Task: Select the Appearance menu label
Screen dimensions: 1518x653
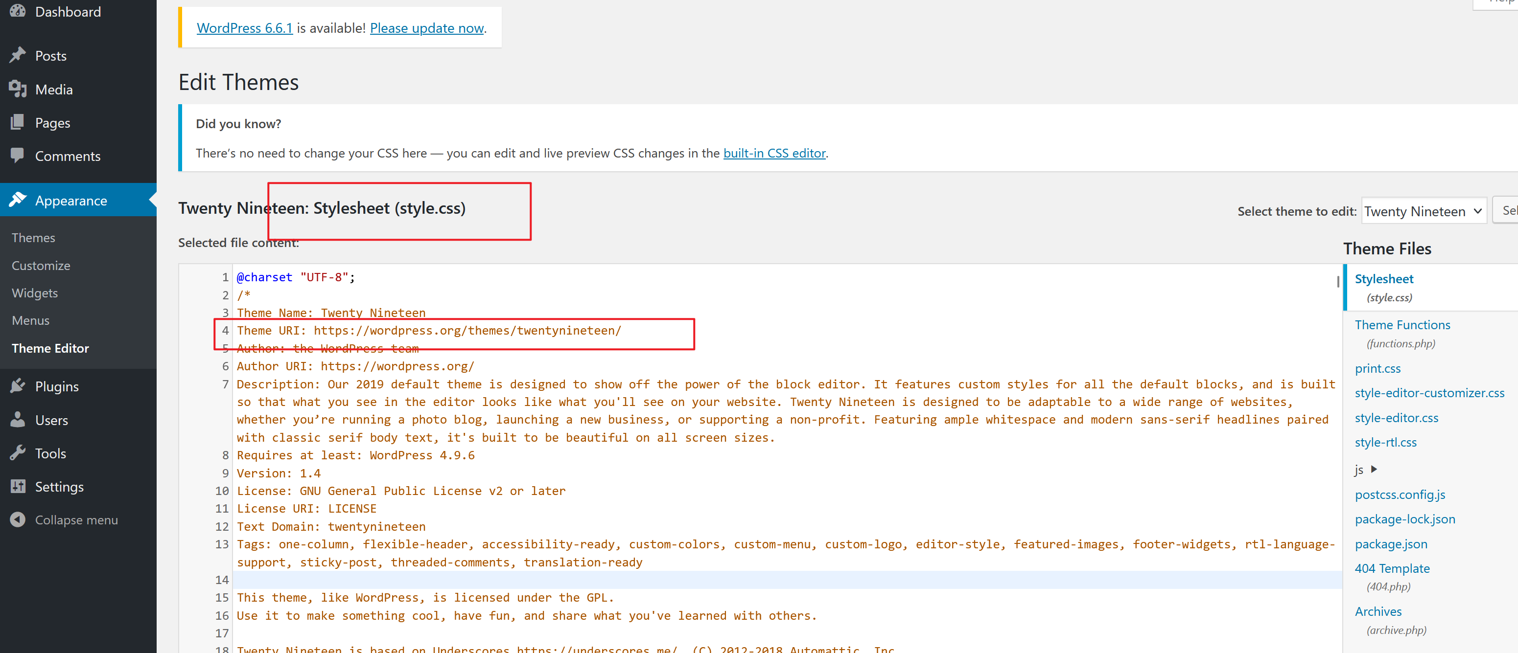Action: click(x=70, y=201)
